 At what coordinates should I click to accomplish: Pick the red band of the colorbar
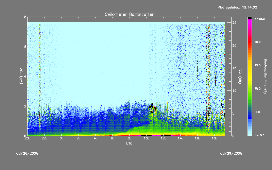coord(250,41)
